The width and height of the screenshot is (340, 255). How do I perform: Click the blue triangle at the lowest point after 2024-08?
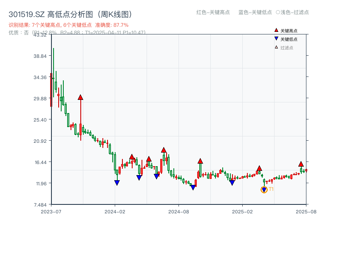pyautogui.click(x=194, y=187)
